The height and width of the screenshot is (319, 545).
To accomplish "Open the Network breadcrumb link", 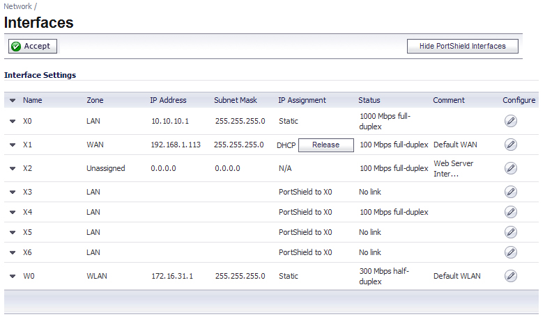I will (x=17, y=6).
